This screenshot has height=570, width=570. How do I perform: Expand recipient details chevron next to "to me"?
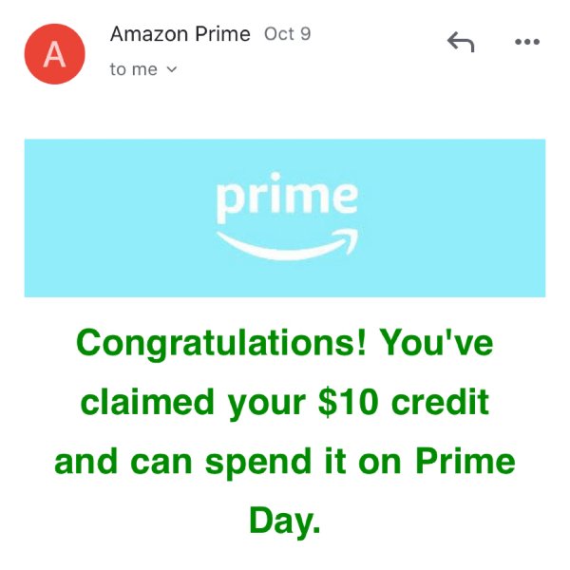(x=172, y=68)
